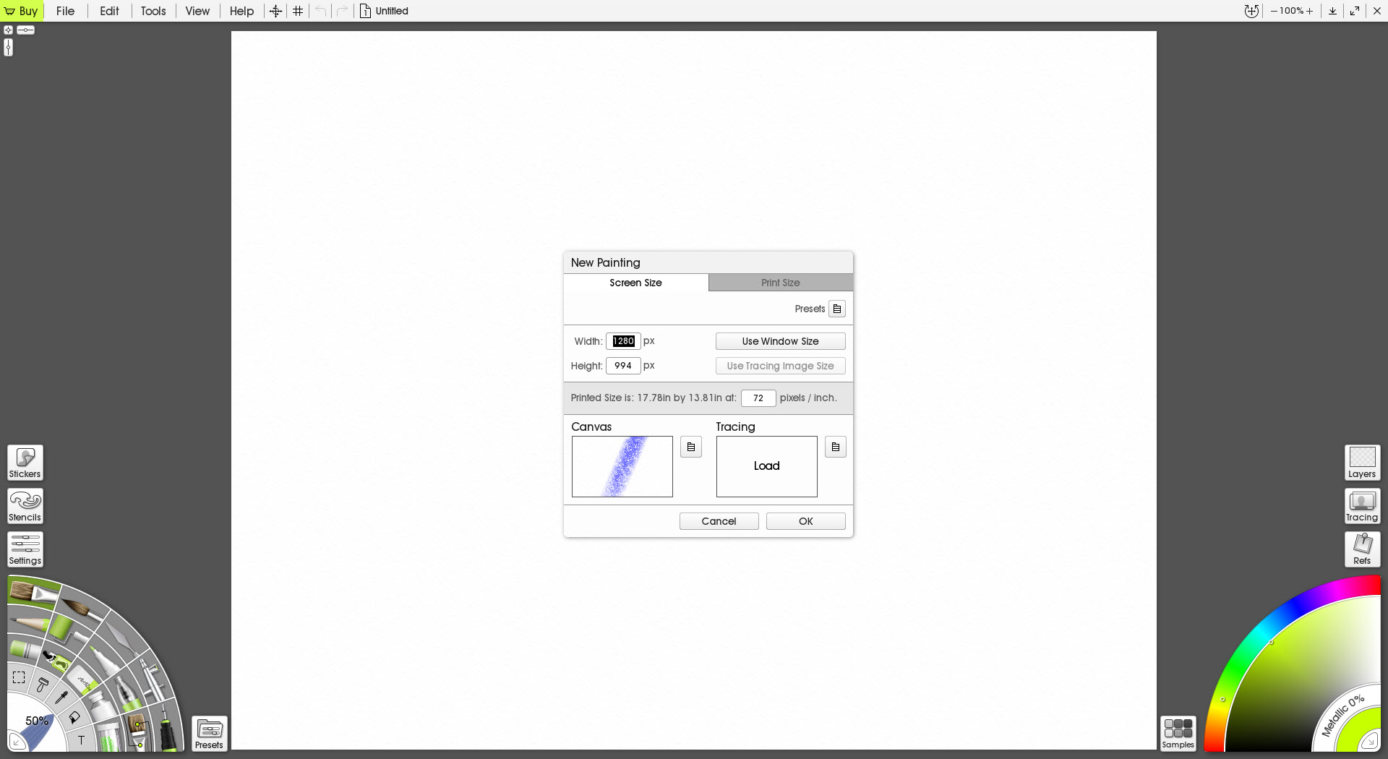Open the Layers panel
This screenshot has width=1388, height=759.
(x=1362, y=463)
